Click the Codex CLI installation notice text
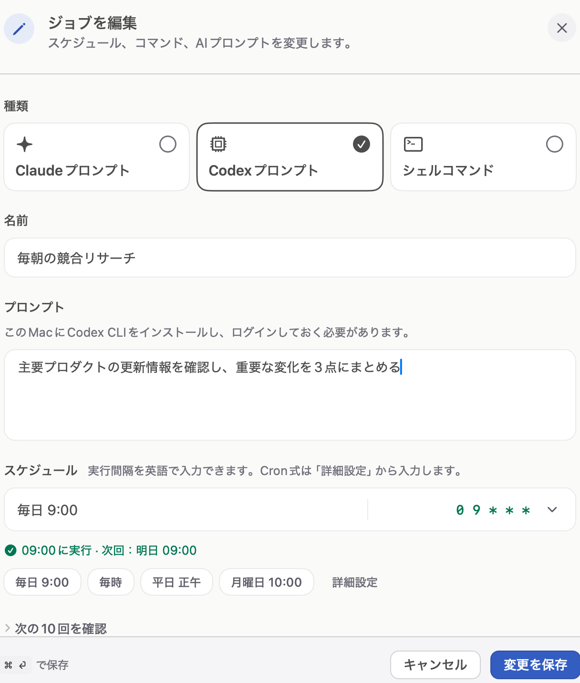The height and width of the screenshot is (683, 580). pos(208,332)
